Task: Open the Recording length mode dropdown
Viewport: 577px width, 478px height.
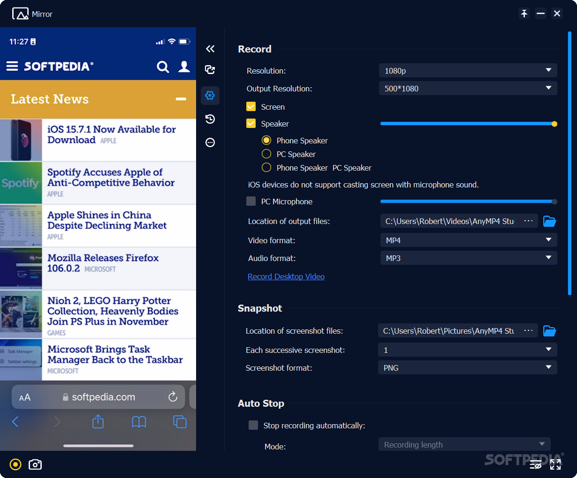Action: pos(464,444)
